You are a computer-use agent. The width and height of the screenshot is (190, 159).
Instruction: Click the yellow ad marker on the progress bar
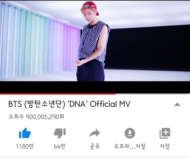[x=189, y=94]
